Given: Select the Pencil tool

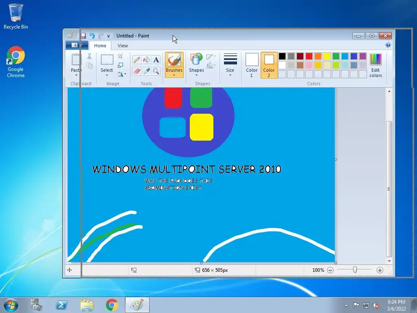Looking at the screenshot, I should pos(137,60).
